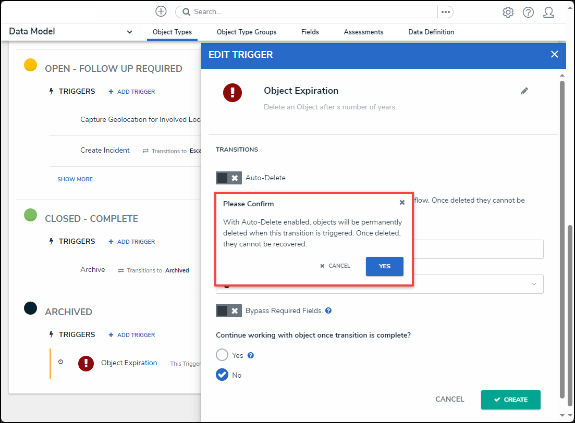Click the search options ellipsis icon
This screenshot has width=575, height=423.
click(445, 12)
